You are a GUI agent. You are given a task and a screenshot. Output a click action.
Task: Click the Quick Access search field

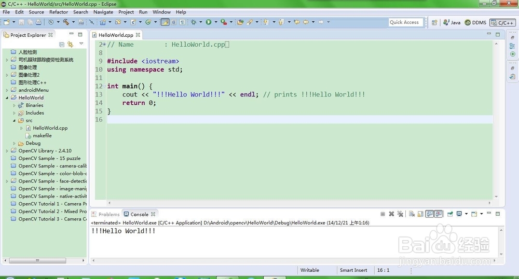point(406,22)
